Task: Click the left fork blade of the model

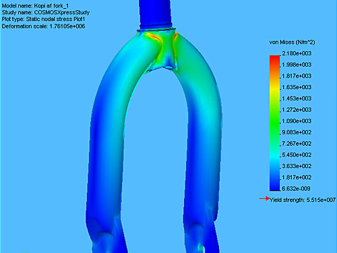Action: tap(106, 146)
